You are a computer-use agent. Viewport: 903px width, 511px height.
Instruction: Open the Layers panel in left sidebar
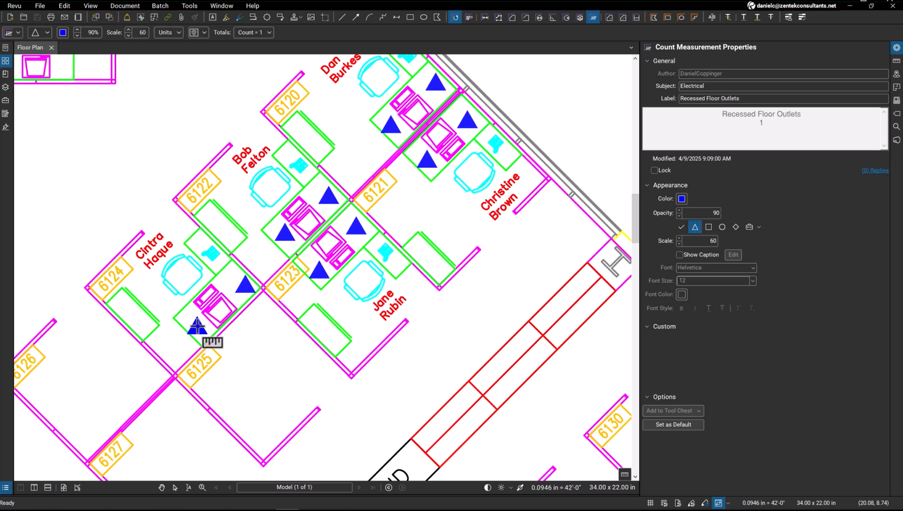coord(5,87)
